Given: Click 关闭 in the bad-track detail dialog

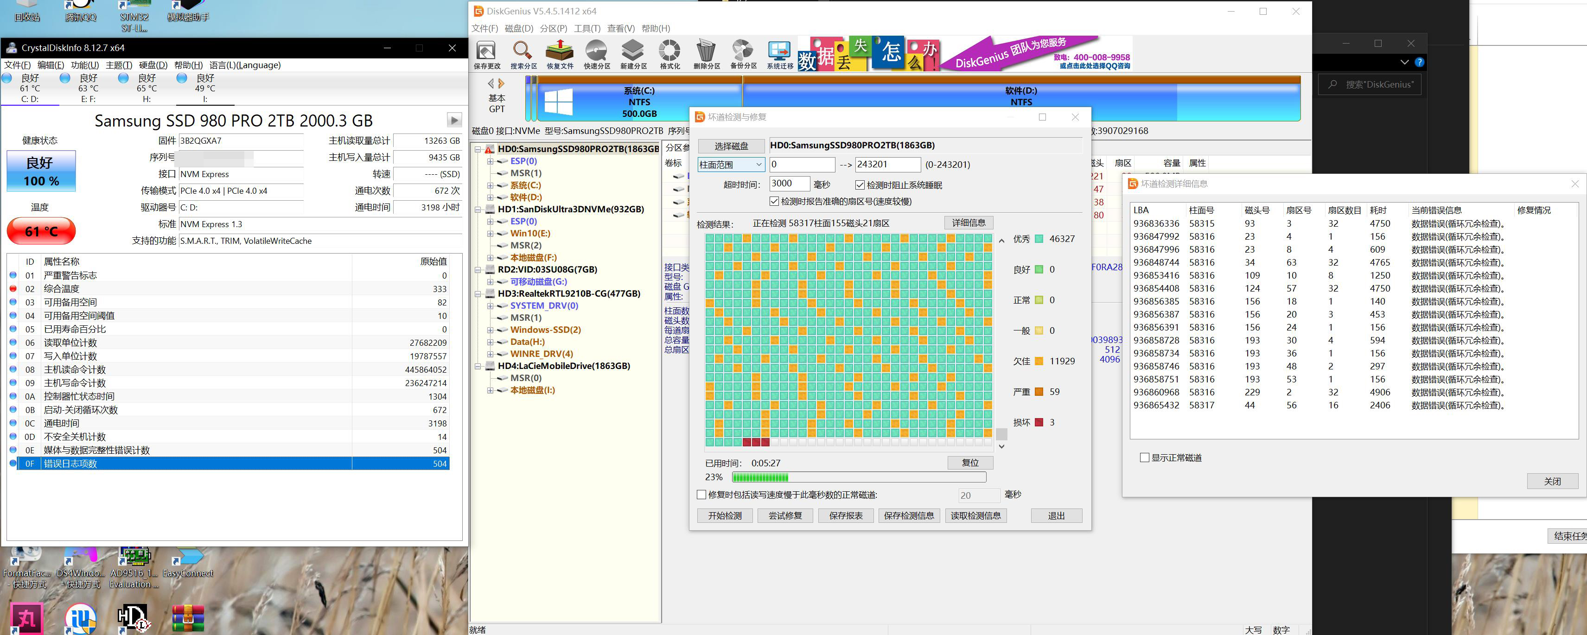Looking at the screenshot, I should [x=1553, y=481].
